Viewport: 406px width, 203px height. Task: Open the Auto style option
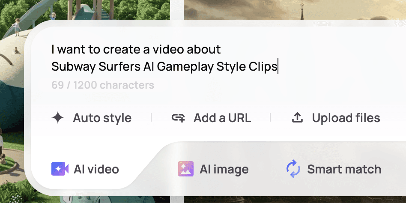[x=92, y=118]
